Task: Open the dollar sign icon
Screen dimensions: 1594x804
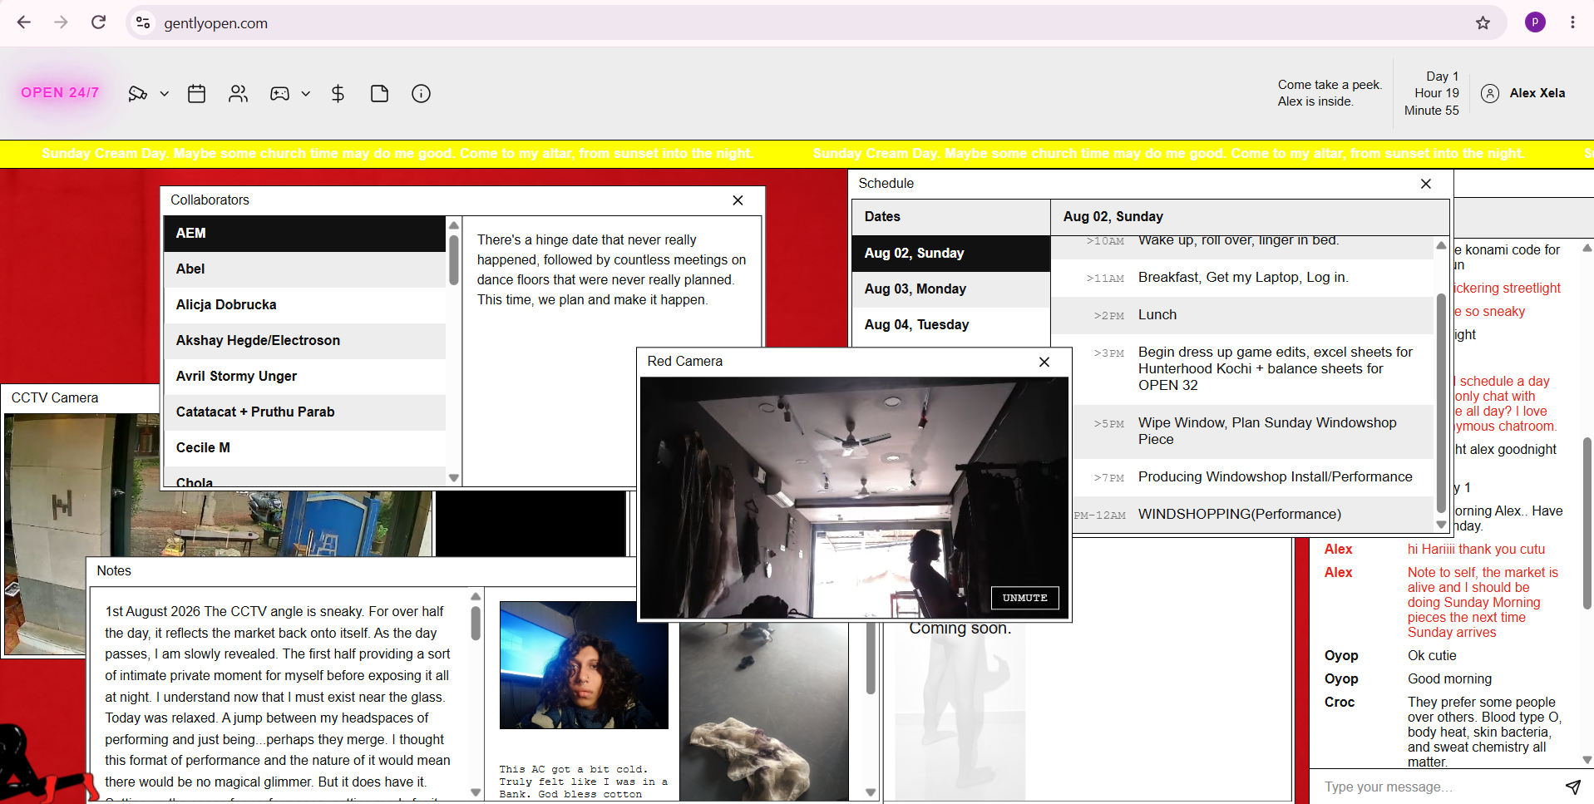Action: click(x=338, y=94)
